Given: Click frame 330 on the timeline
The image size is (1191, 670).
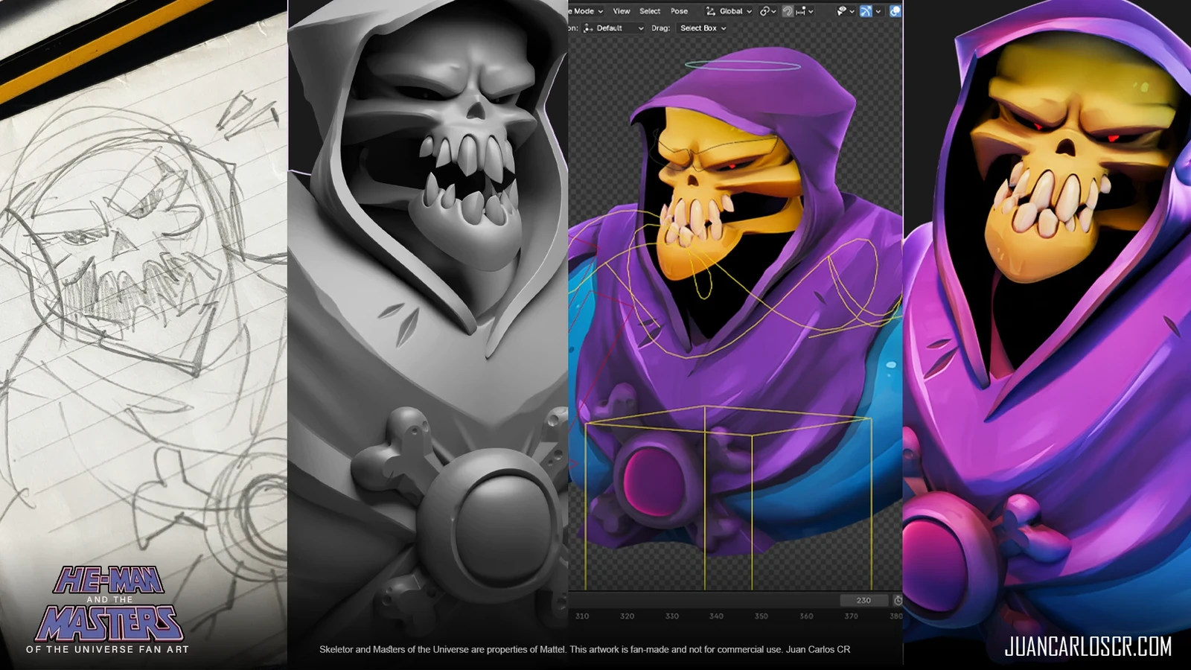Looking at the screenshot, I should tap(672, 616).
